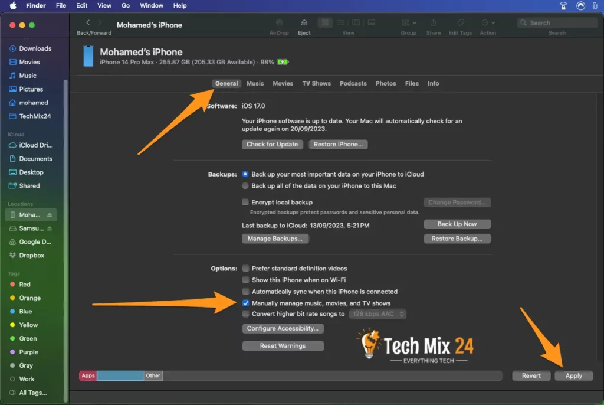Click Back Up Now button
Screen dimensions: 604x405
457,224
